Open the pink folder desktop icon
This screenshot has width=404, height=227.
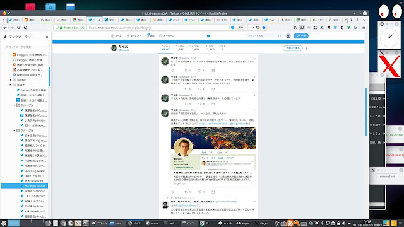[30, 6]
